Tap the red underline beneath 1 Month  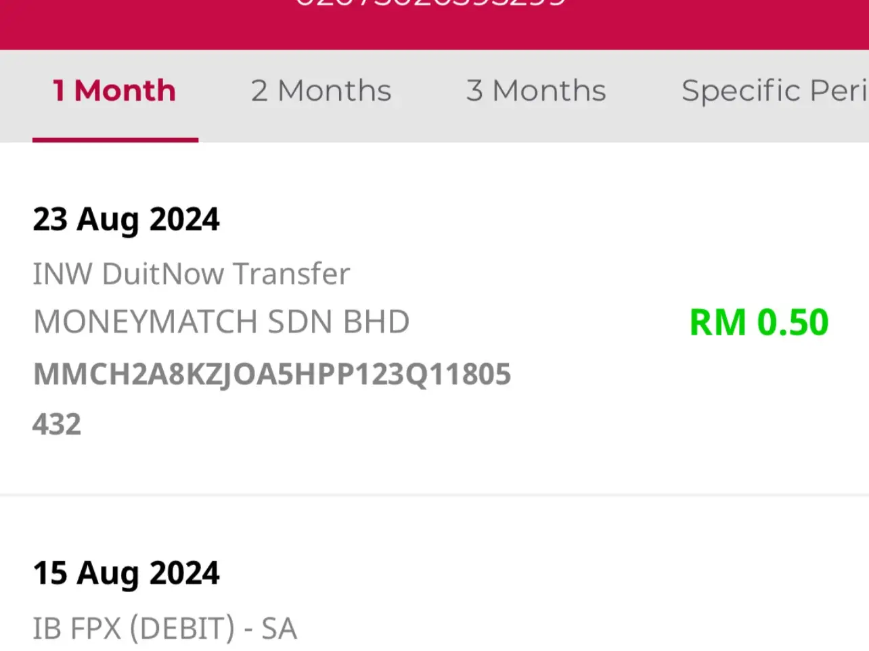[x=115, y=140]
